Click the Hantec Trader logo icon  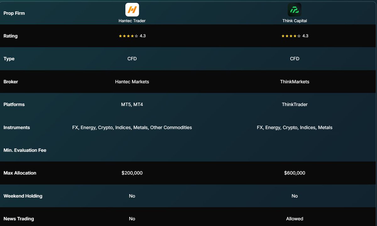(x=132, y=10)
